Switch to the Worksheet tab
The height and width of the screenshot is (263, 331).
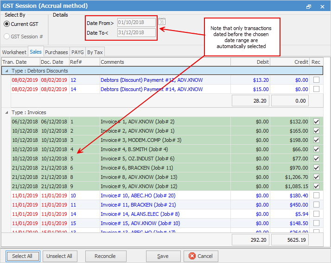coord(14,52)
